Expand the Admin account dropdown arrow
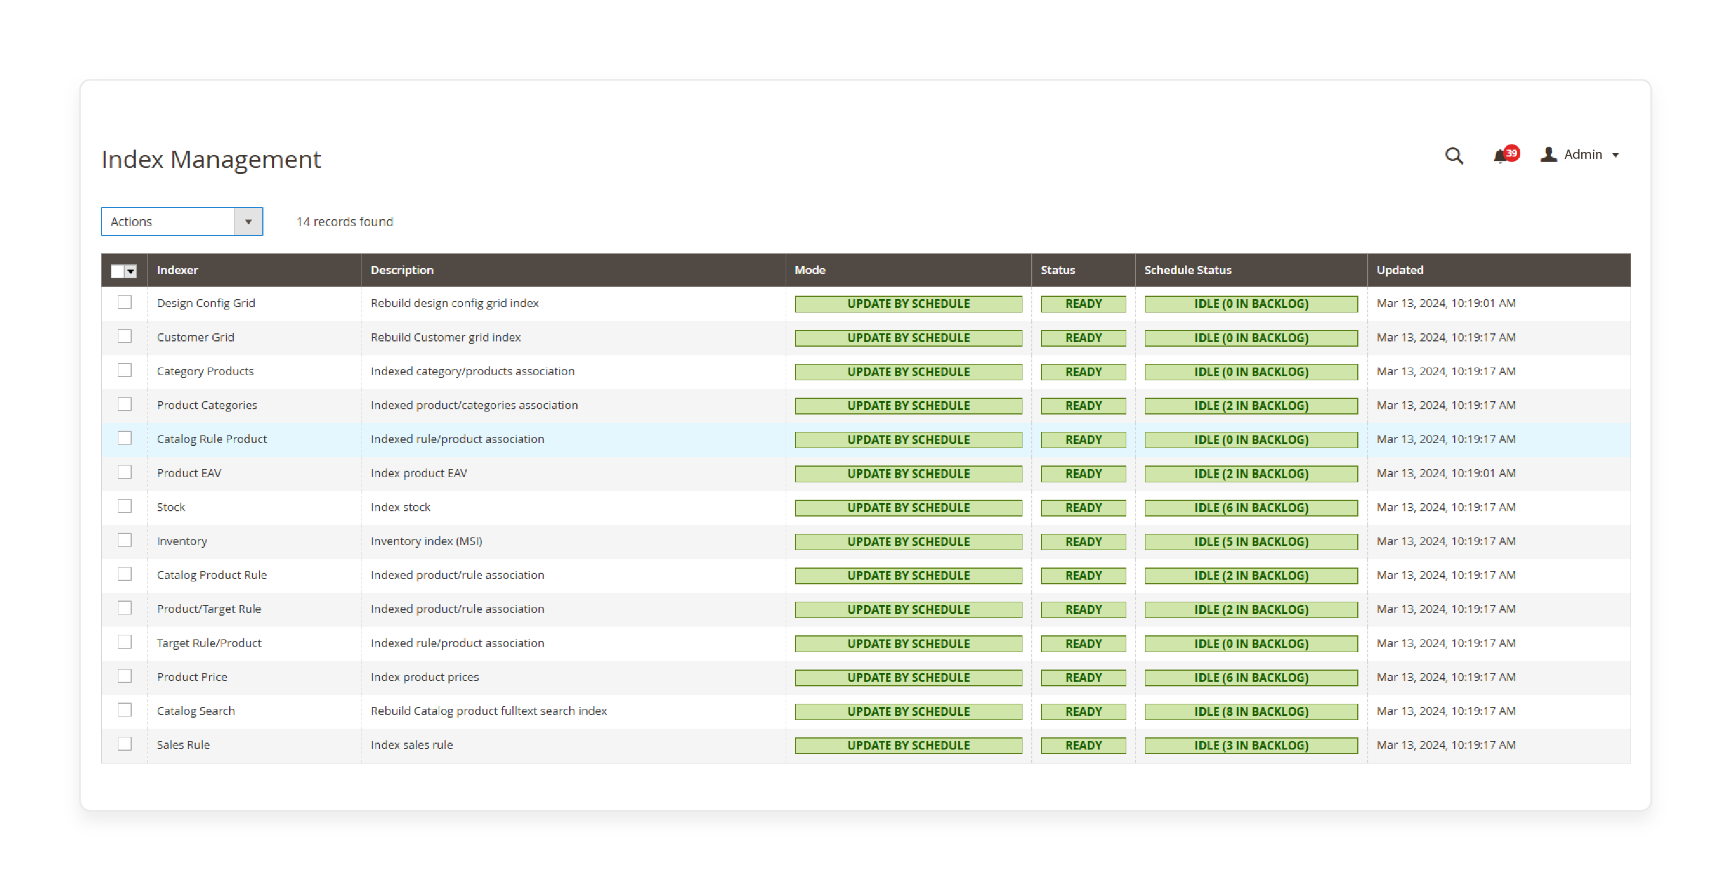The width and height of the screenshot is (1735, 891). click(1615, 155)
